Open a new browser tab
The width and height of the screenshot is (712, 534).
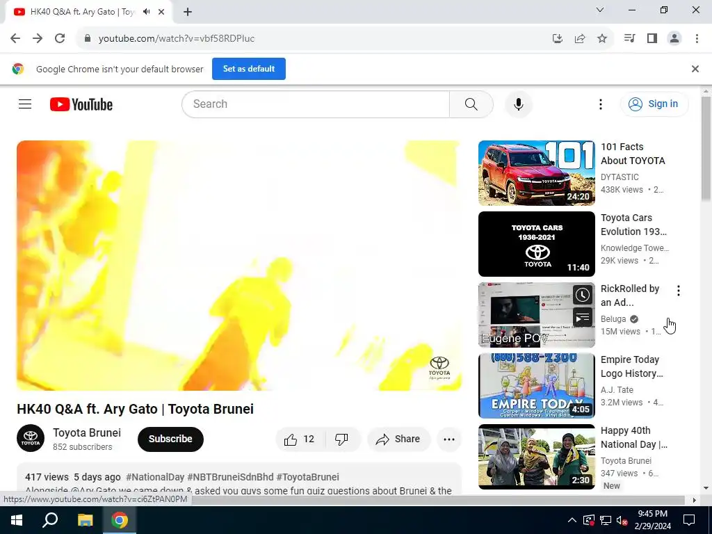pos(188,12)
